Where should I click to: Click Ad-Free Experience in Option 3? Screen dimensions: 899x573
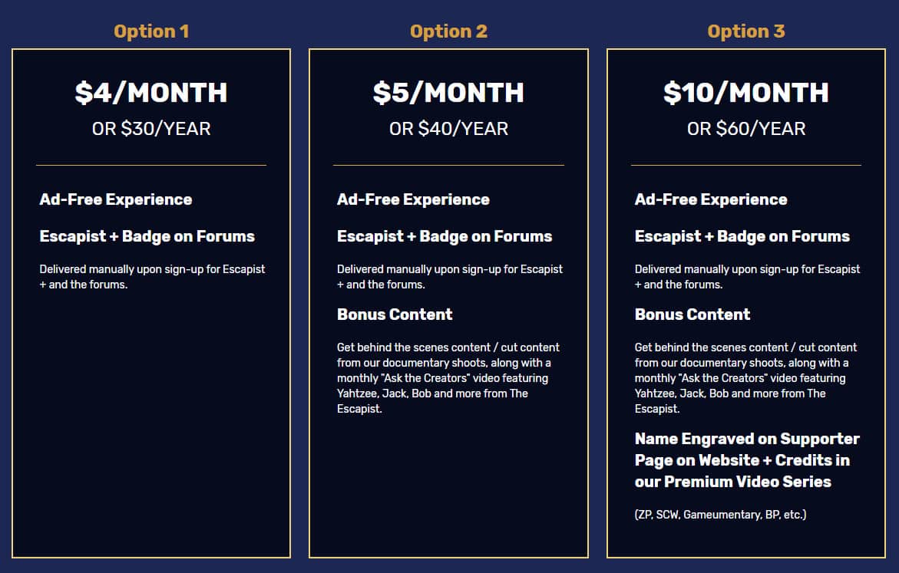711,199
